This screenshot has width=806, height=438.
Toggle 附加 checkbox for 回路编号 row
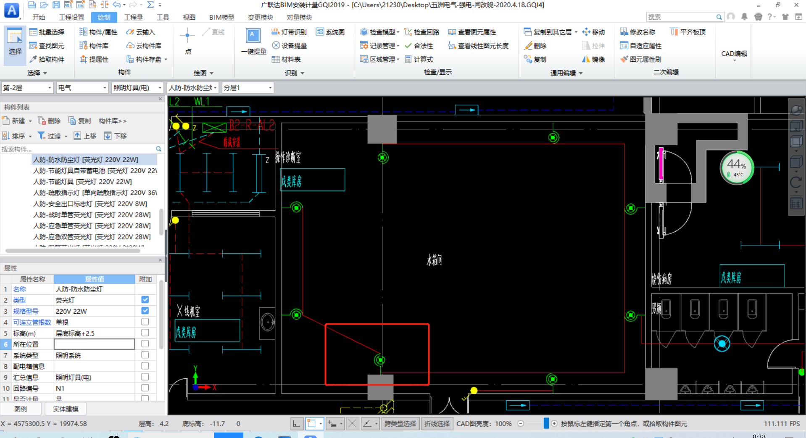click(x=145, y=388)
